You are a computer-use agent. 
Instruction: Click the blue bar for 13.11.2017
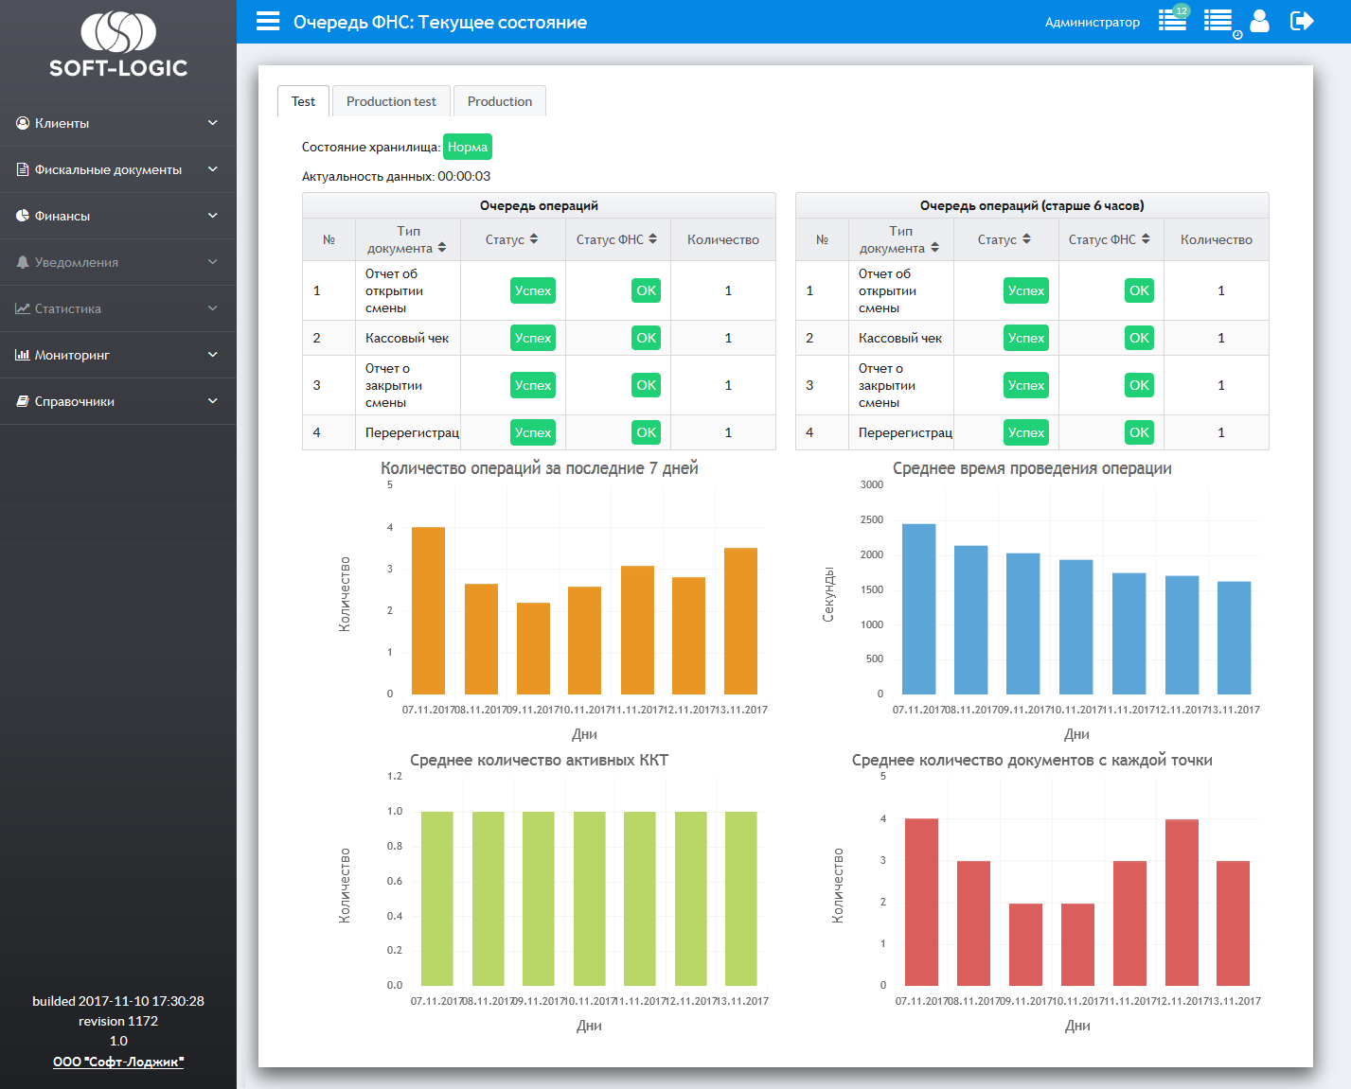(x=1235, y=638)
